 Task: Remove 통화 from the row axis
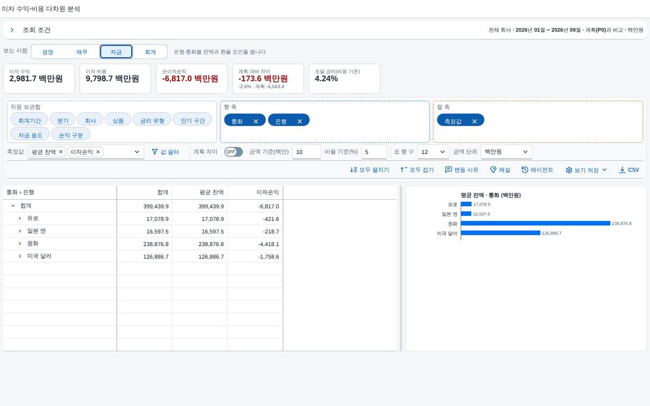256,121
